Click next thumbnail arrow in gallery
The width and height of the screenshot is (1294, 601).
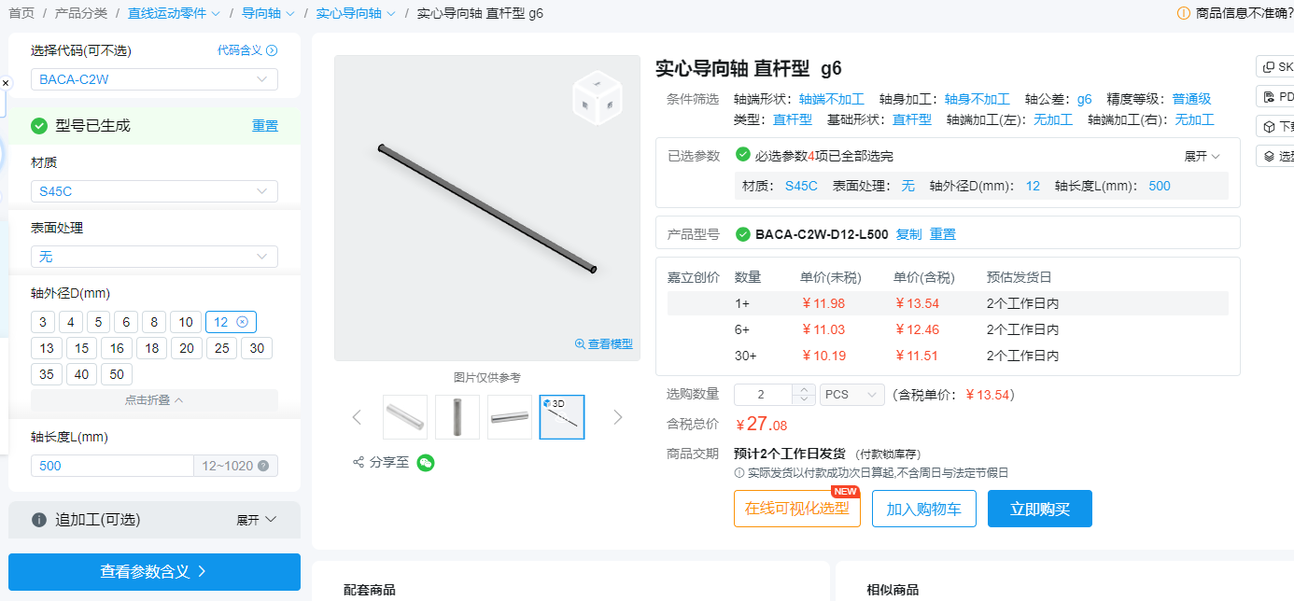(x=617, y=417)
